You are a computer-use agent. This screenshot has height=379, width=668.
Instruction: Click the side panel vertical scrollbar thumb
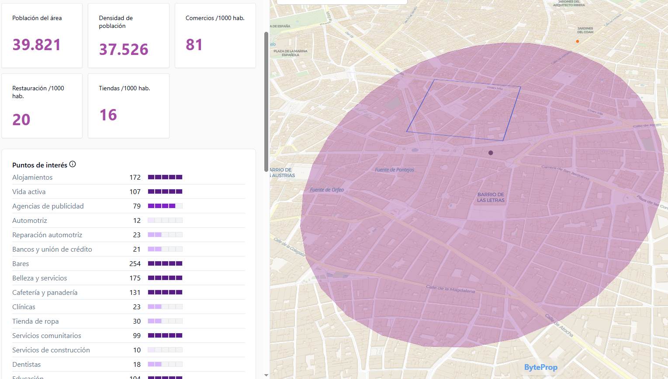pos(266,102)
